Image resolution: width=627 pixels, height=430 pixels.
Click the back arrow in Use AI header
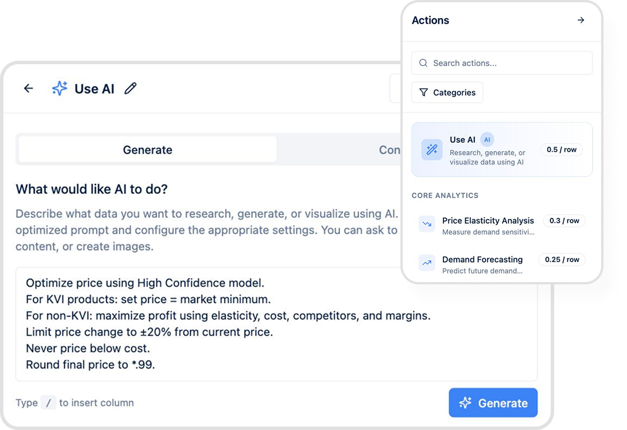coord(28,88)
